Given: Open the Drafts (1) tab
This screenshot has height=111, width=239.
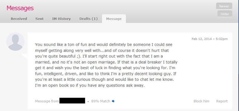Looking at the screenshot, I should pos(88,19).
